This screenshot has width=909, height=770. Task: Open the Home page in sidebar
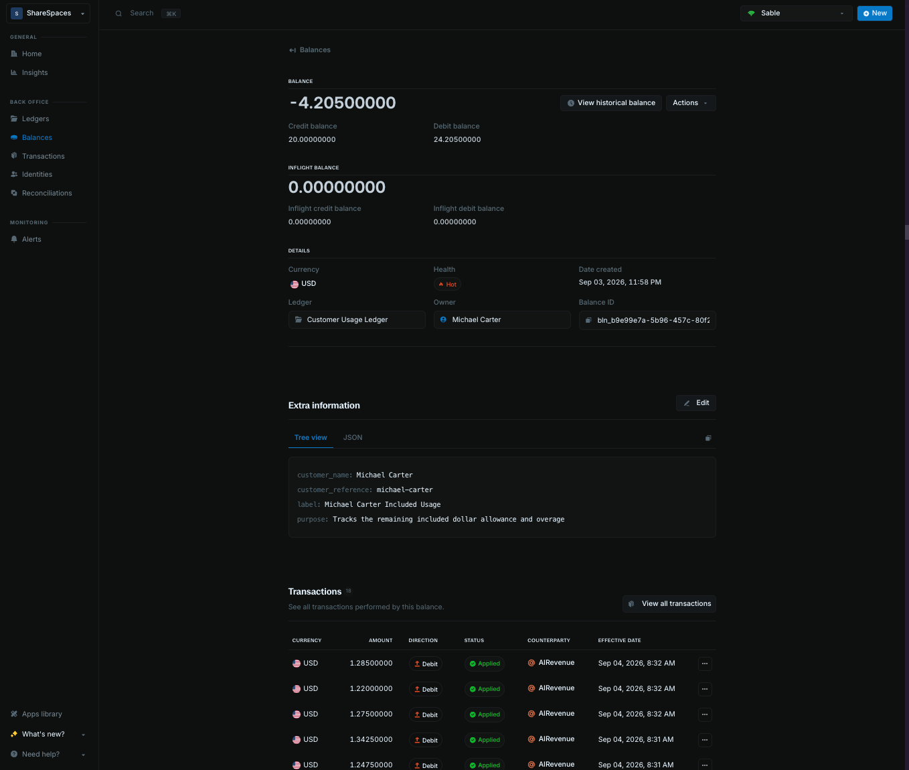31,54
